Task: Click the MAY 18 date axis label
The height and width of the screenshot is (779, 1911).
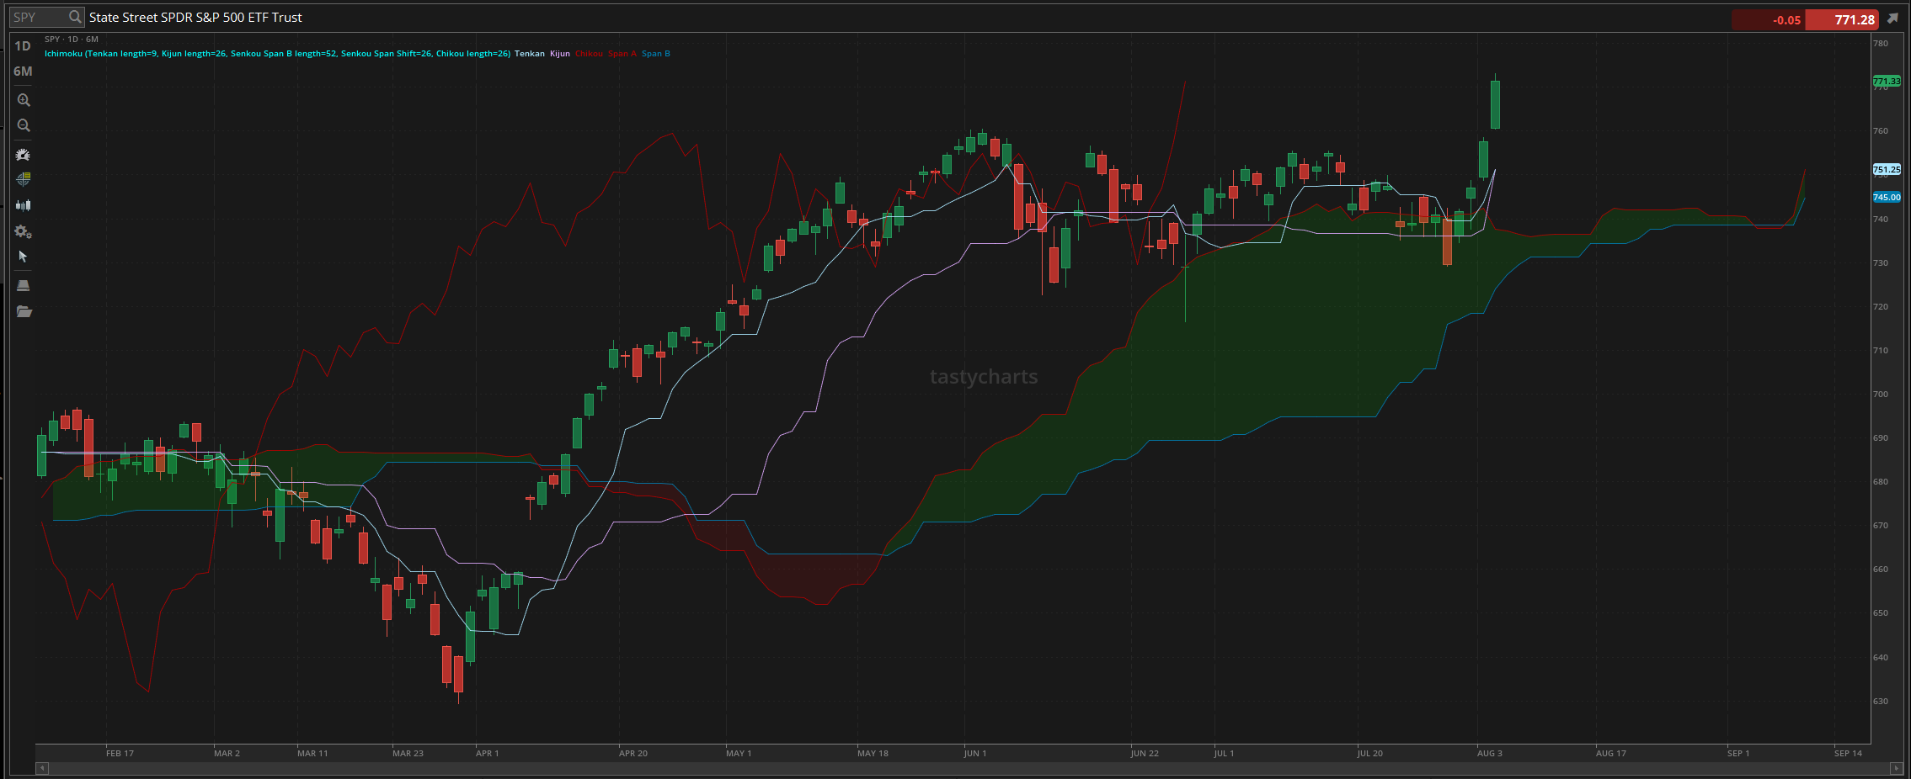Action: (x=873, y=754)
